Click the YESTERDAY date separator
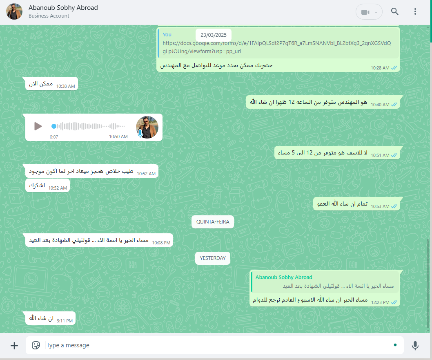 213,258
